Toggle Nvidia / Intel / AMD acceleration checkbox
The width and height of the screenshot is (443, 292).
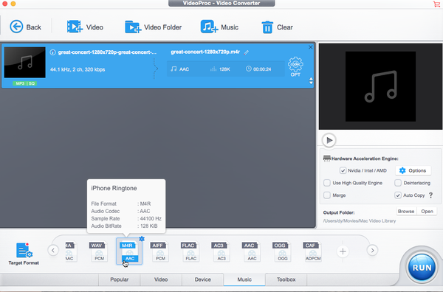[343, 170]
